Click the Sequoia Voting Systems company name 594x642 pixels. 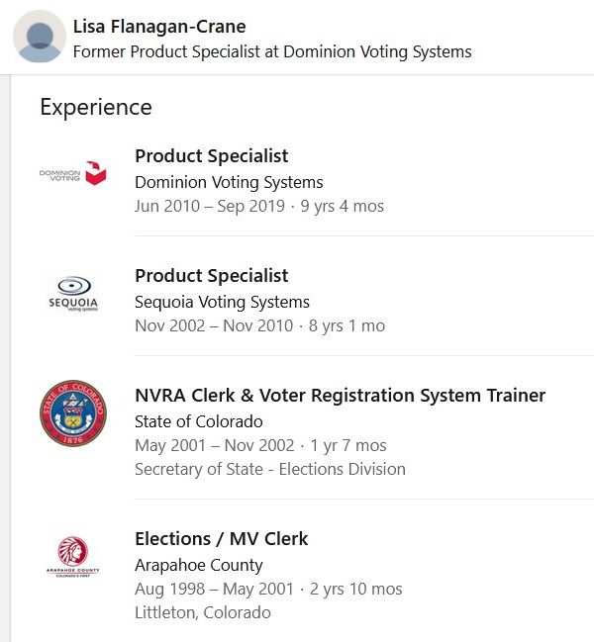tap(222, 302)
